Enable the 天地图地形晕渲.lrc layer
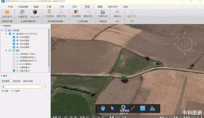This screenshot has width=204, height=118. [x=14, y=57]
